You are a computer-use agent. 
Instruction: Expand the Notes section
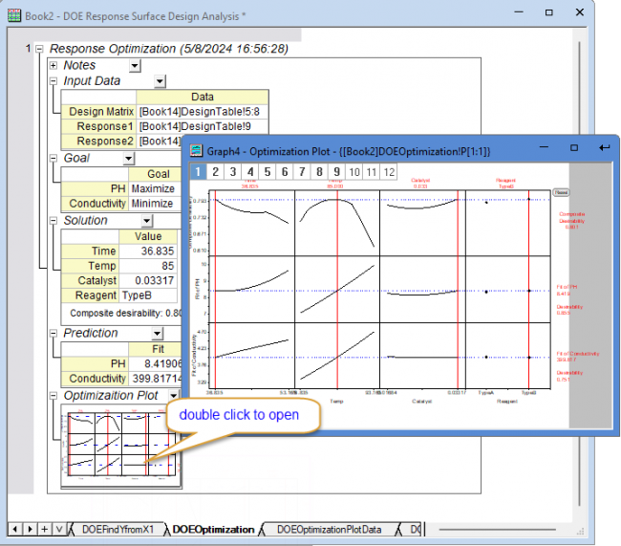click(54, 65)
